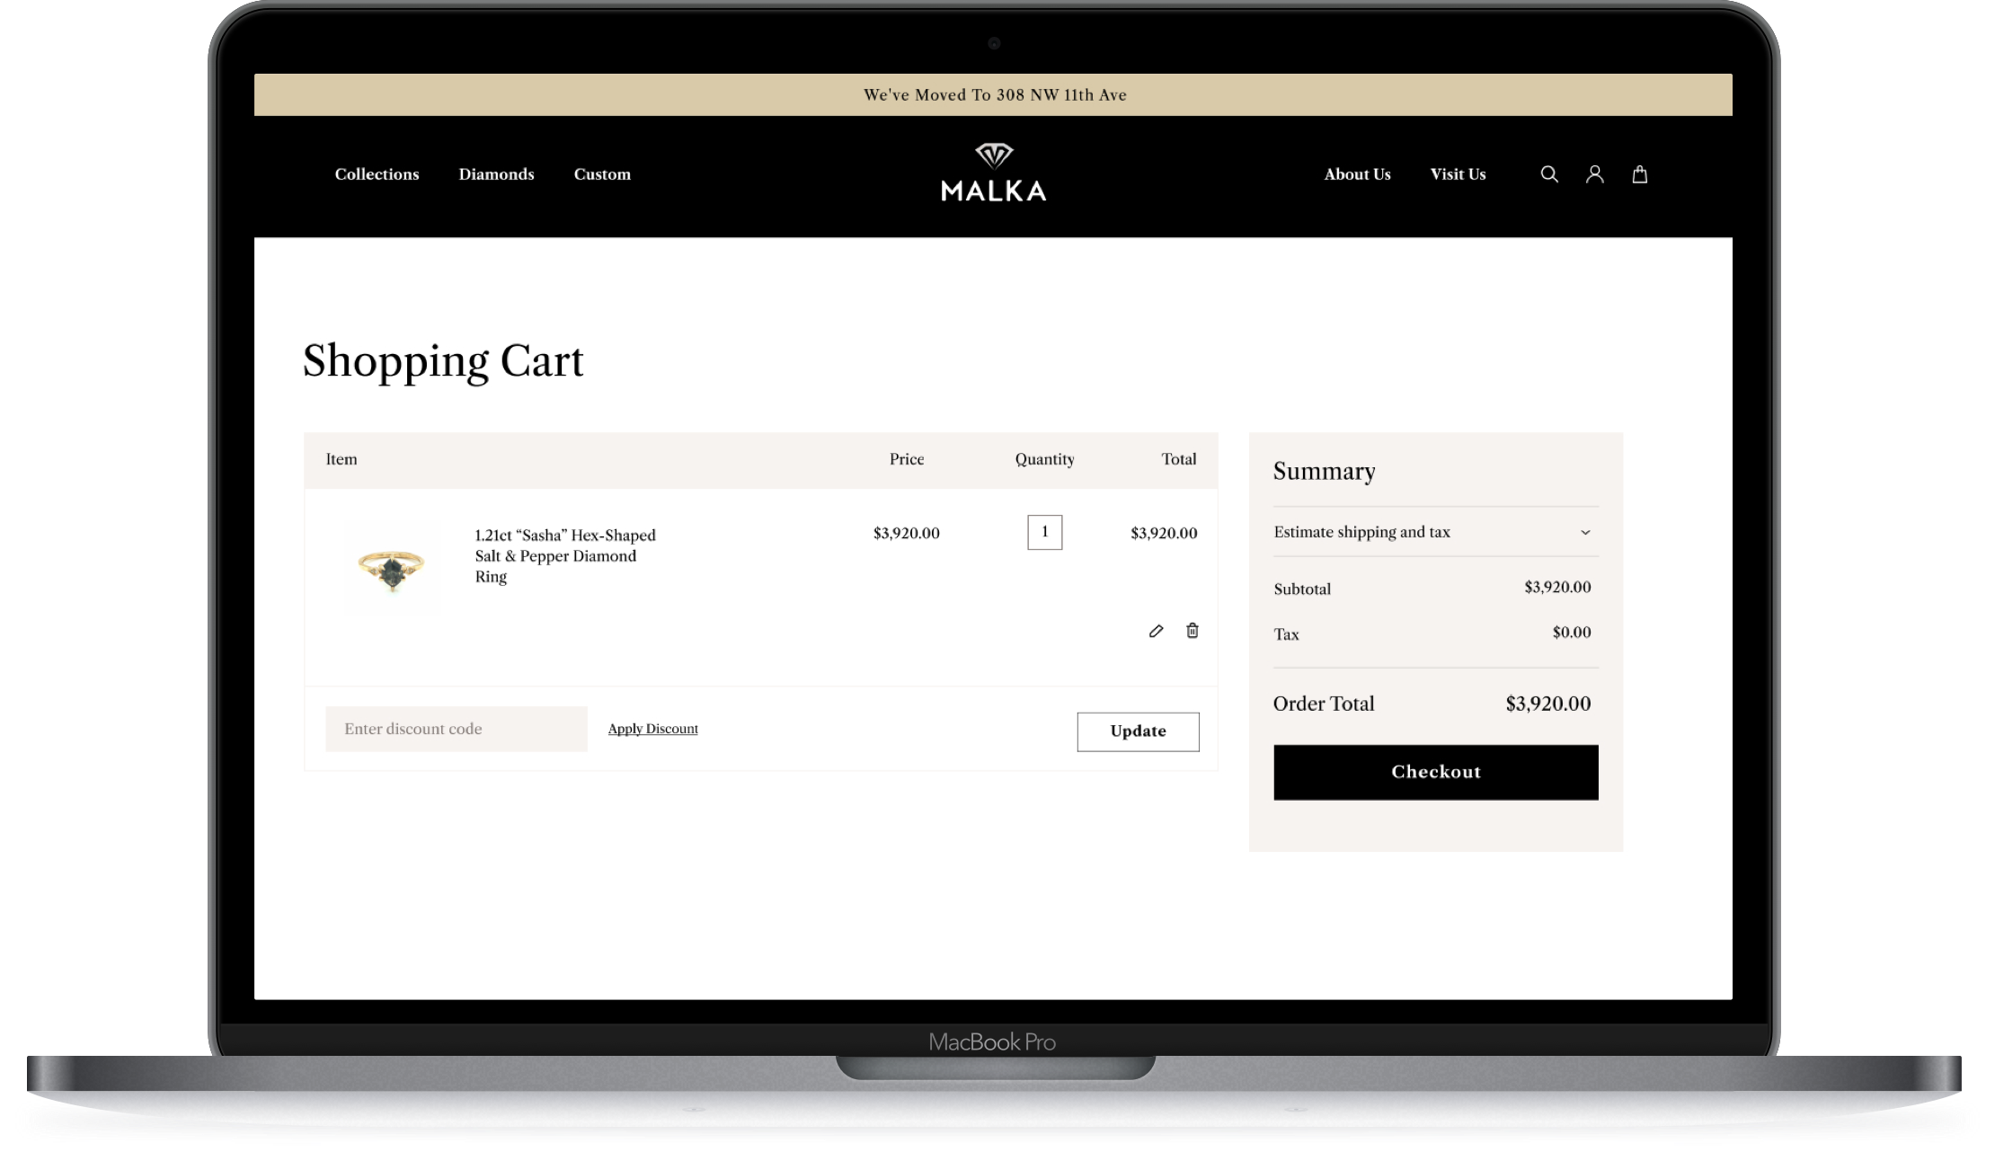The width and height of the screenshot is (1995, 1152).
Task: Click the user account icon
Action: click(x=1594, y=174)
